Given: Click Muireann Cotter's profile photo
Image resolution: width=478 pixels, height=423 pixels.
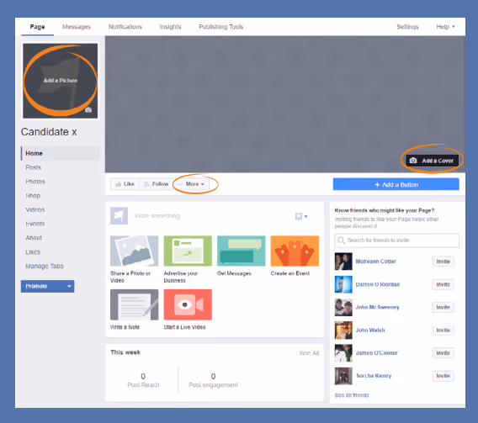Looking at the screenshot, I should tap(343, 262).
